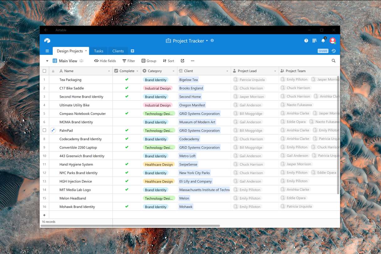Toggle Complete for 443 Greenwich Brand Identity
The width and height of the screenshot is (381, 254).
(x=127, y=156)
